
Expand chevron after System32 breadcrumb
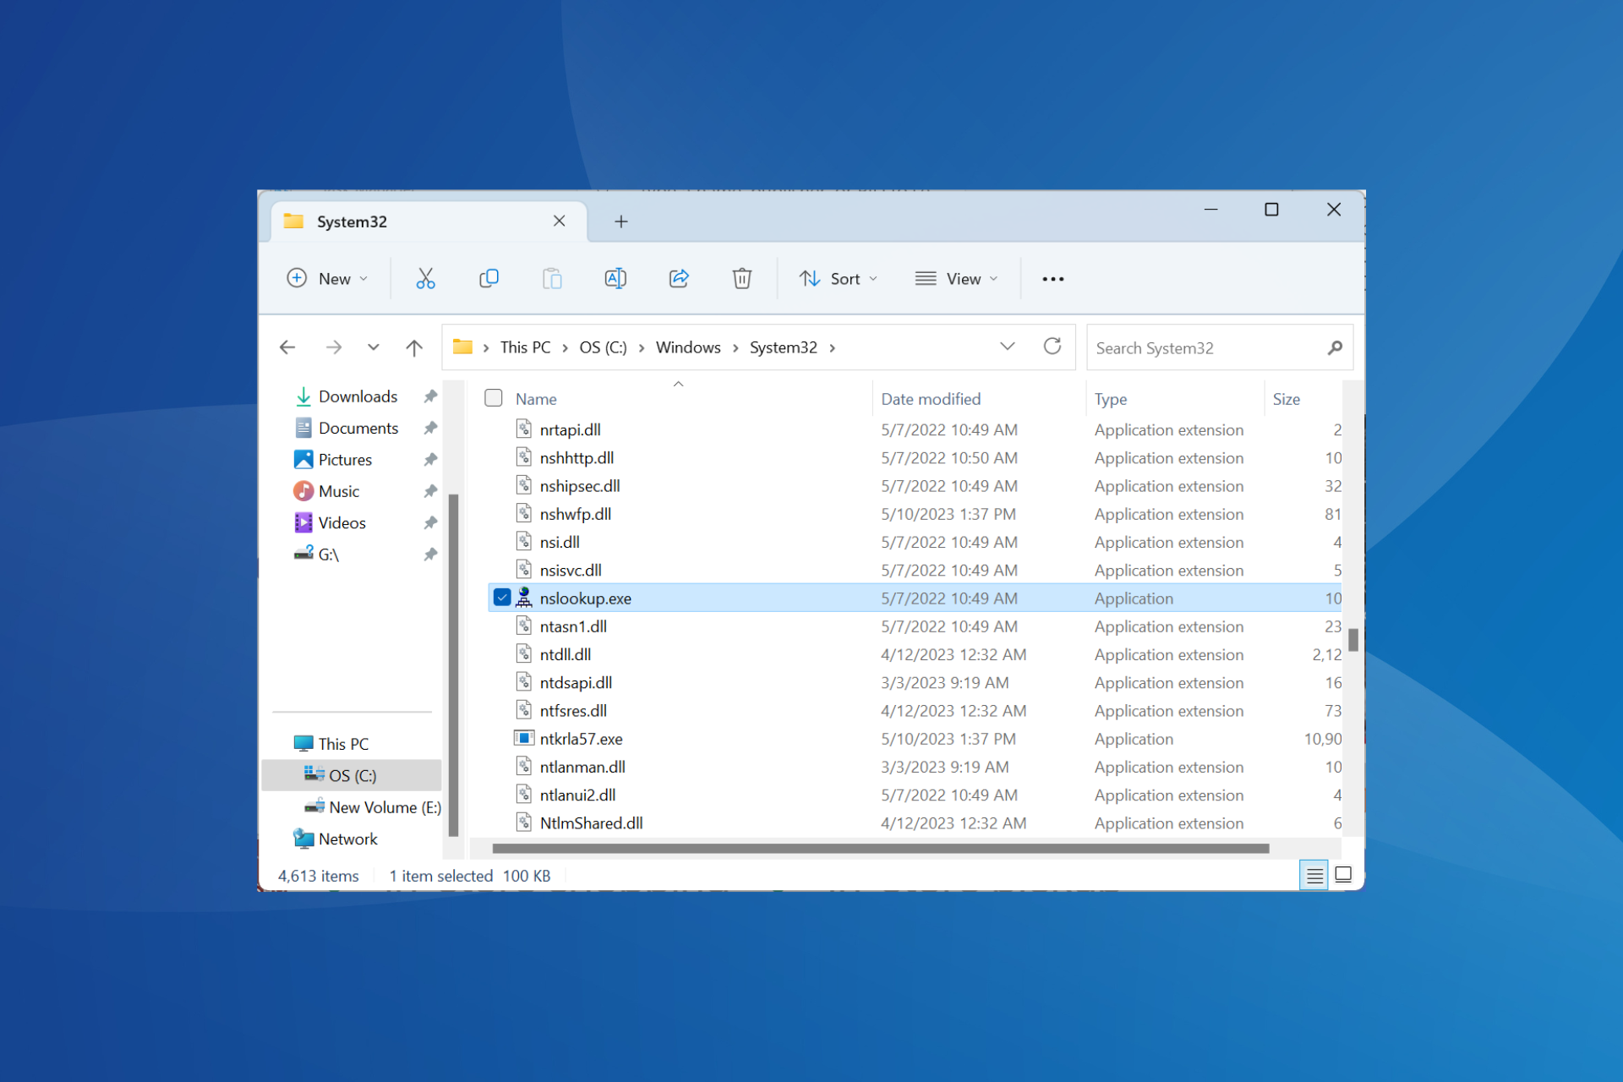point(832,348)
